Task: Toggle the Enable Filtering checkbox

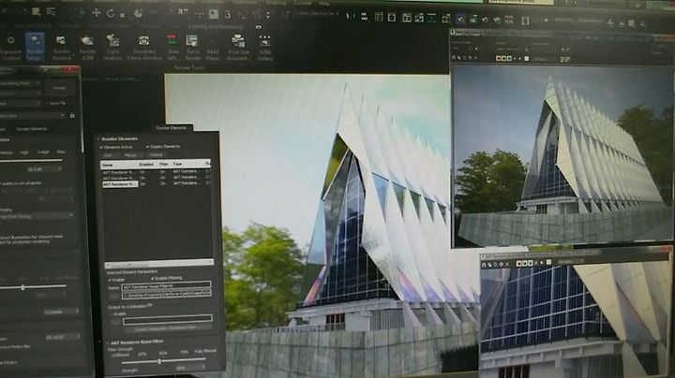Action: (153, 278)
